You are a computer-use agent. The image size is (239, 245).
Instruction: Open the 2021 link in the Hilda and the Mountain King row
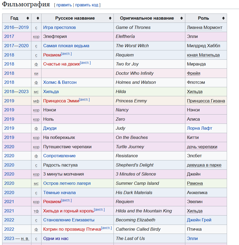(9, 211)
